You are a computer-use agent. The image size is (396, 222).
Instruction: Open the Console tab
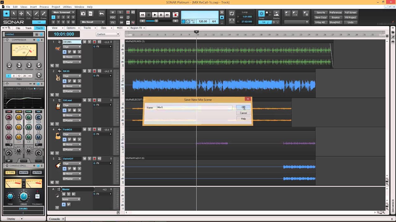point(54,219)
